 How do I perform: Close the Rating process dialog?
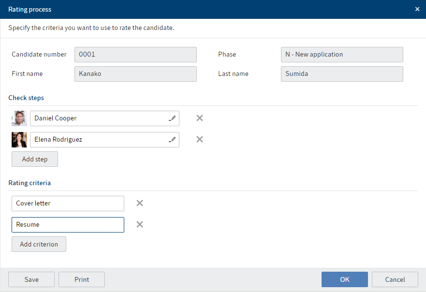pyautogui.click(x=417, y=9)
